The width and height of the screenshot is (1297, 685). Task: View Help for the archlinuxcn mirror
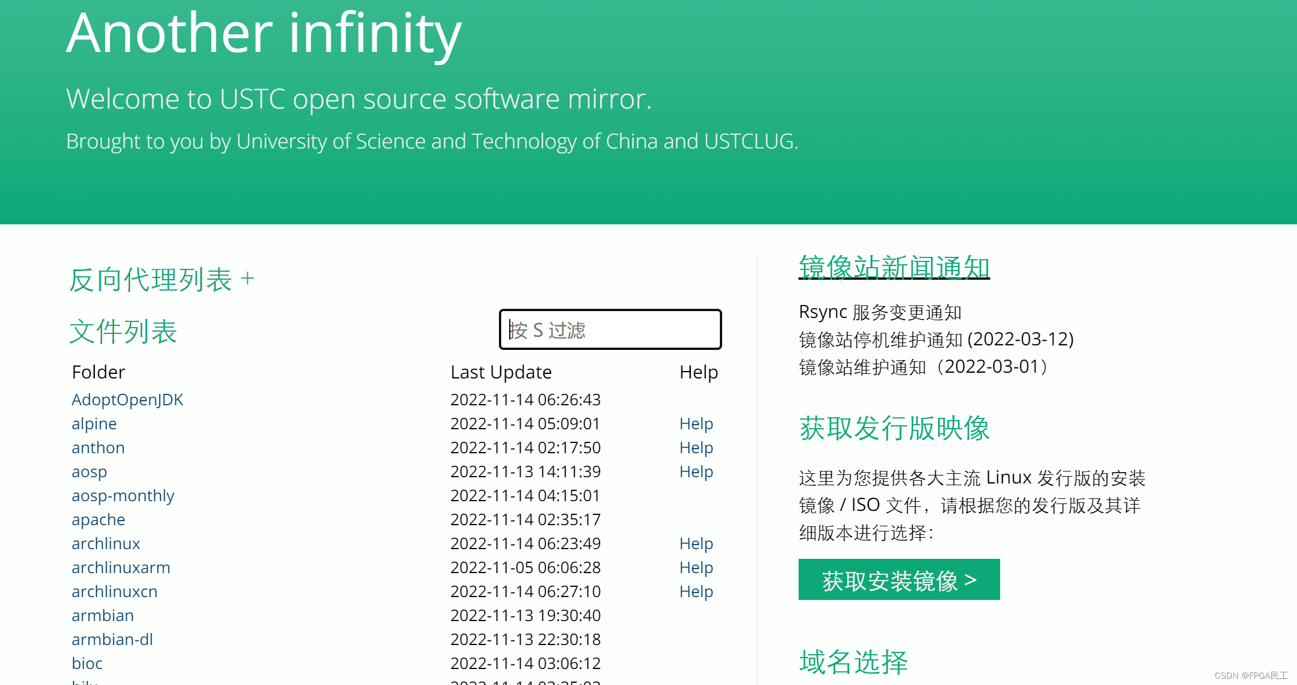pos(696,591)
